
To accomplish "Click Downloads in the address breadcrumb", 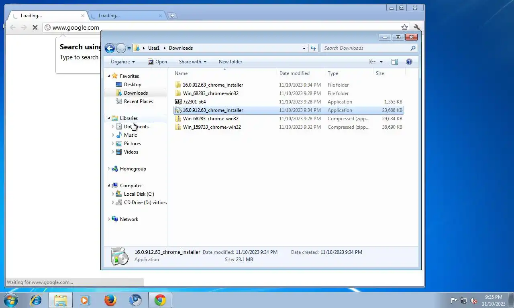I will pos(181,48).
